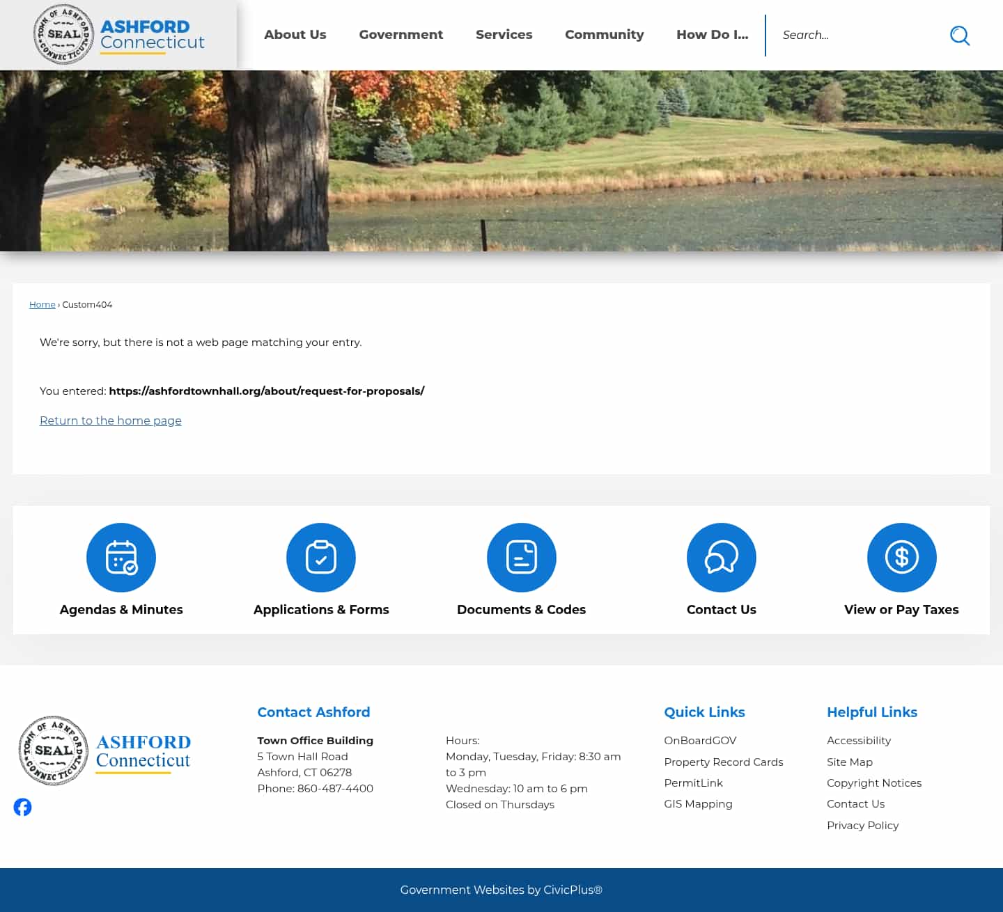Open View or Pay Taxes dollar icon
This screenshot has width=1003, height=912.
click(901, 557)
